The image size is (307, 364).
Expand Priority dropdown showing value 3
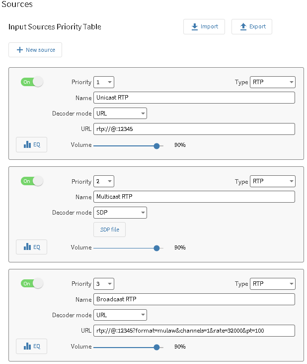point(104,284)
